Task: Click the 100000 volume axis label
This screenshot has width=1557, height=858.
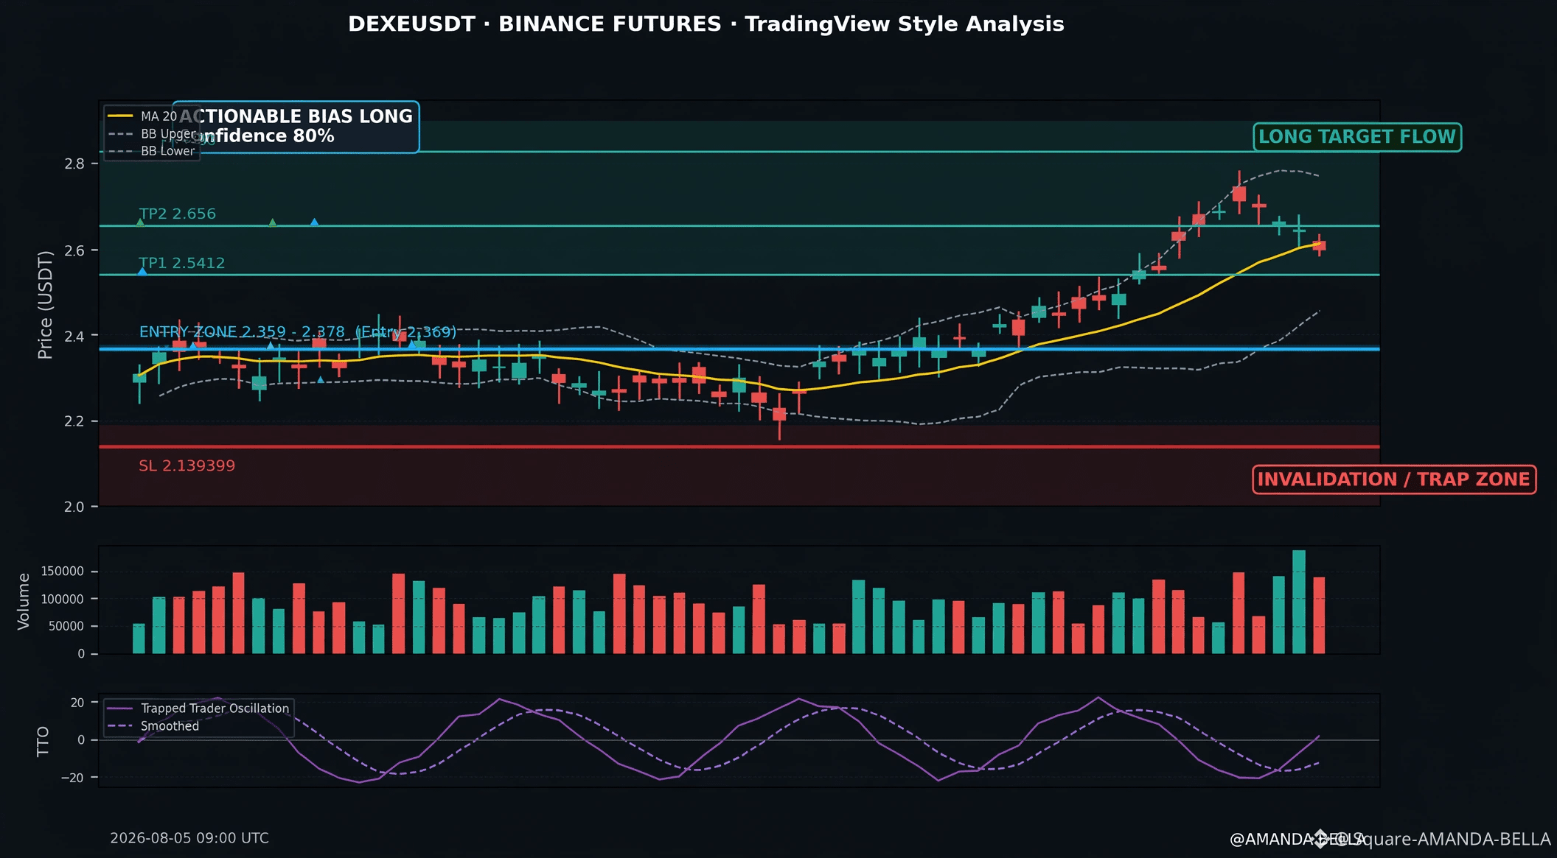Action: click(x=63, y=599)
